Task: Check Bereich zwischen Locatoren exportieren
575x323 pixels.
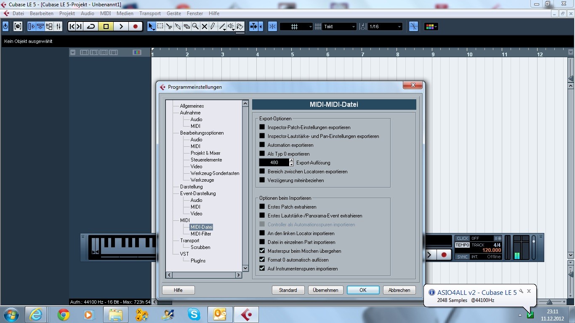Action: point(262,171)
